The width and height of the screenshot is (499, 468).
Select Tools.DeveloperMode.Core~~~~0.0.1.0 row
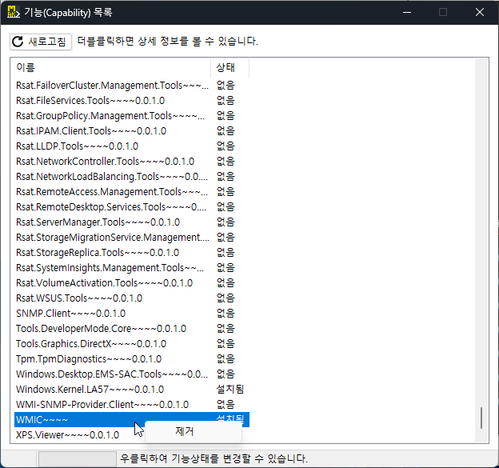click(132, 329)
